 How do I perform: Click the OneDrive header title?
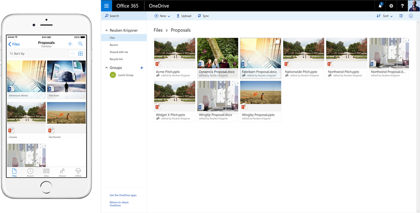(x=160, y=6)
